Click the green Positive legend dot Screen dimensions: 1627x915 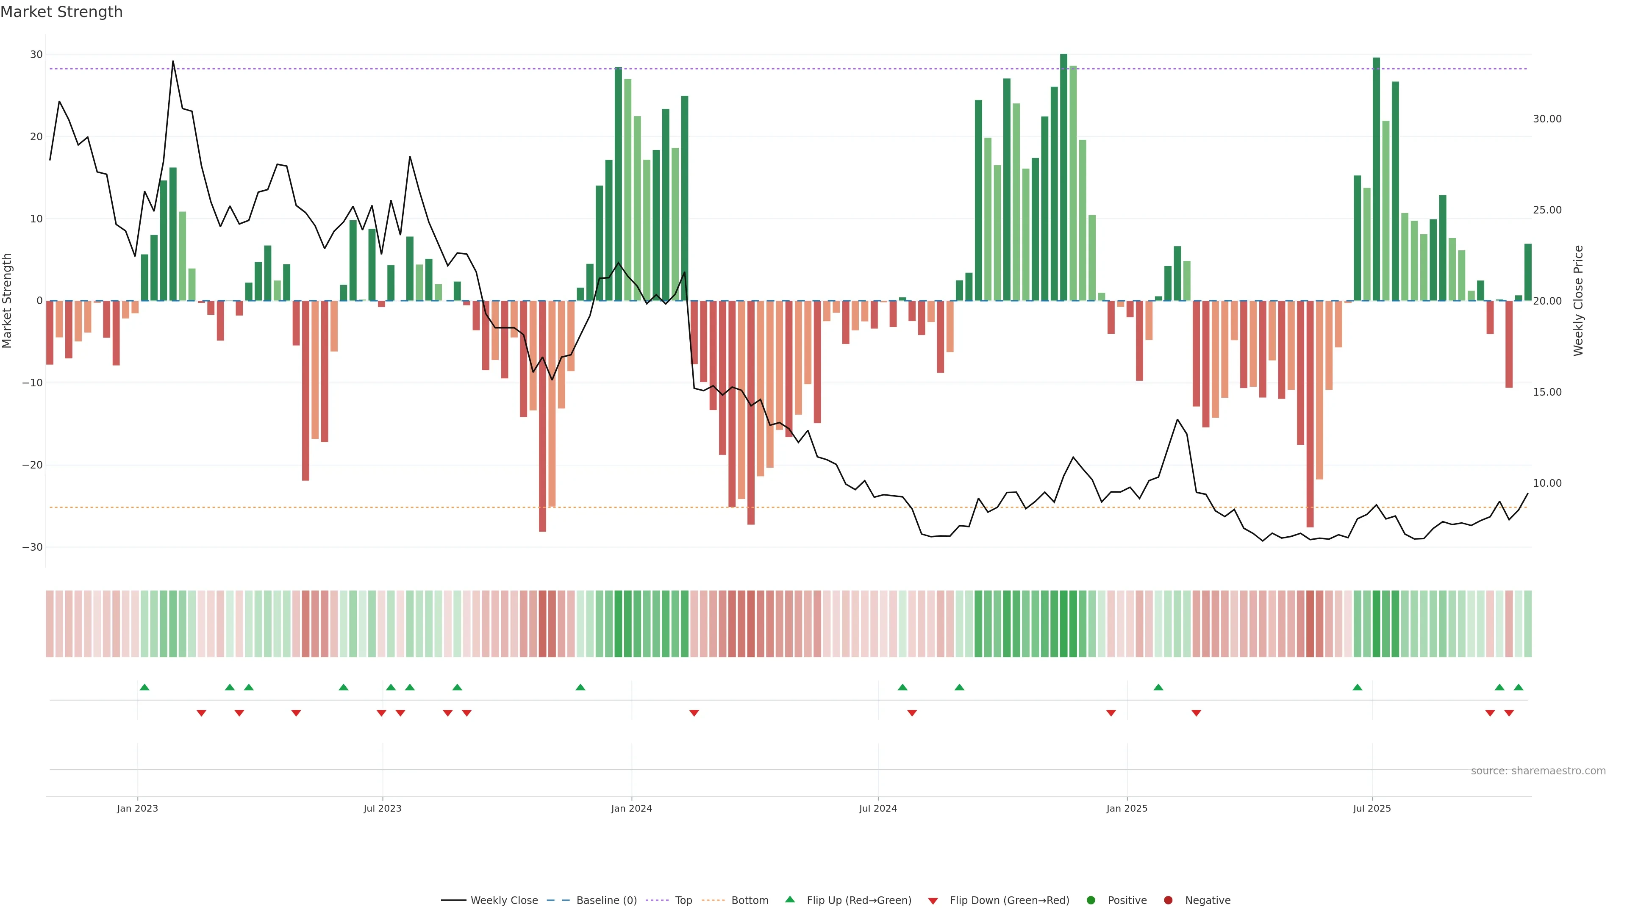tap(1091, 900)
